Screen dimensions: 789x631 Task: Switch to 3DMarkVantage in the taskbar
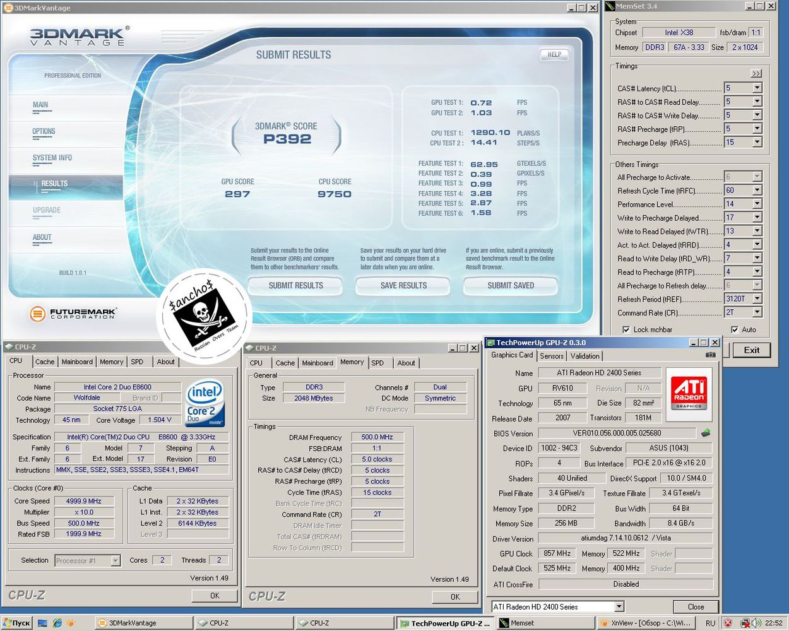pyautogui.click(x=144, y=623)
